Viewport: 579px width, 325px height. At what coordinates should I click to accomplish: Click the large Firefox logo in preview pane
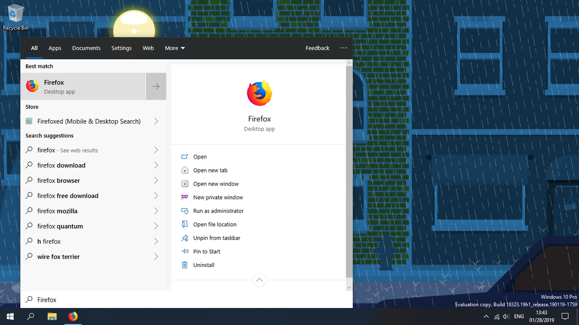pyautogui.click(x=259, y=93)
